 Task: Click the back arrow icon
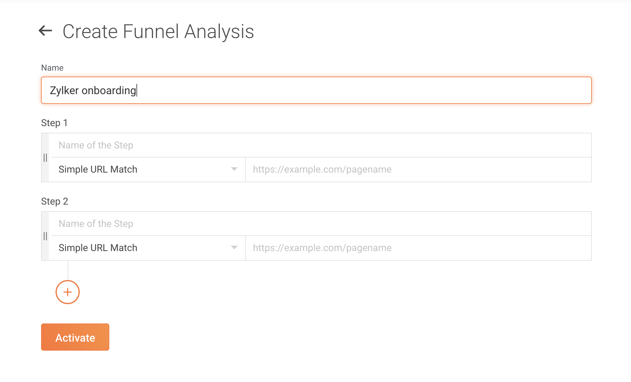pyautogui.click(x=45, y=31)
